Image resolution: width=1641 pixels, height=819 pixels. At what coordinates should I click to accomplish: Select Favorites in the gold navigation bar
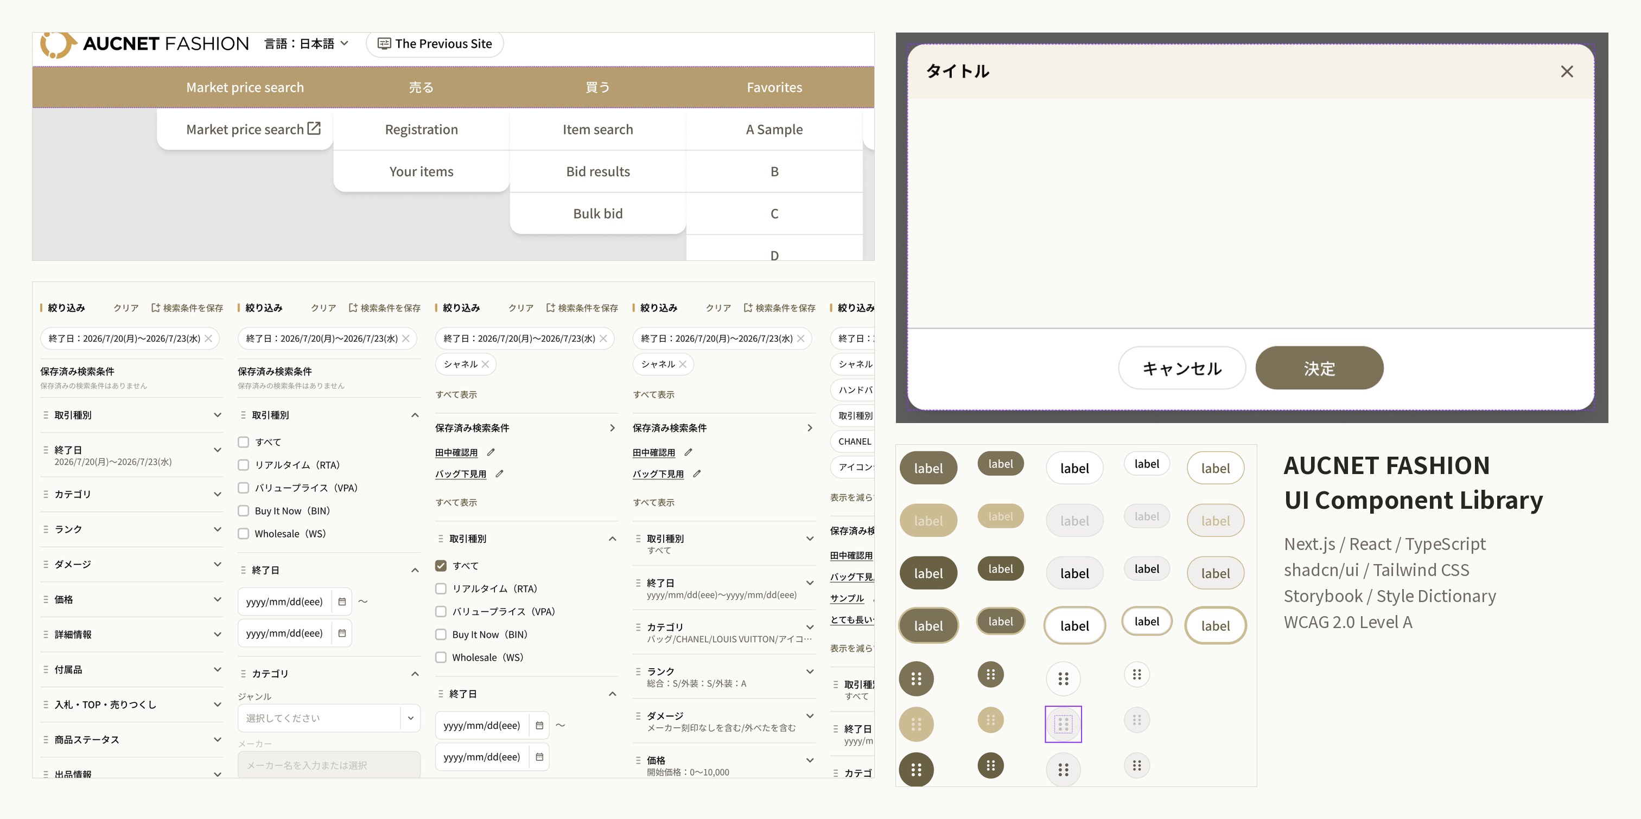[x=774, y=87]
